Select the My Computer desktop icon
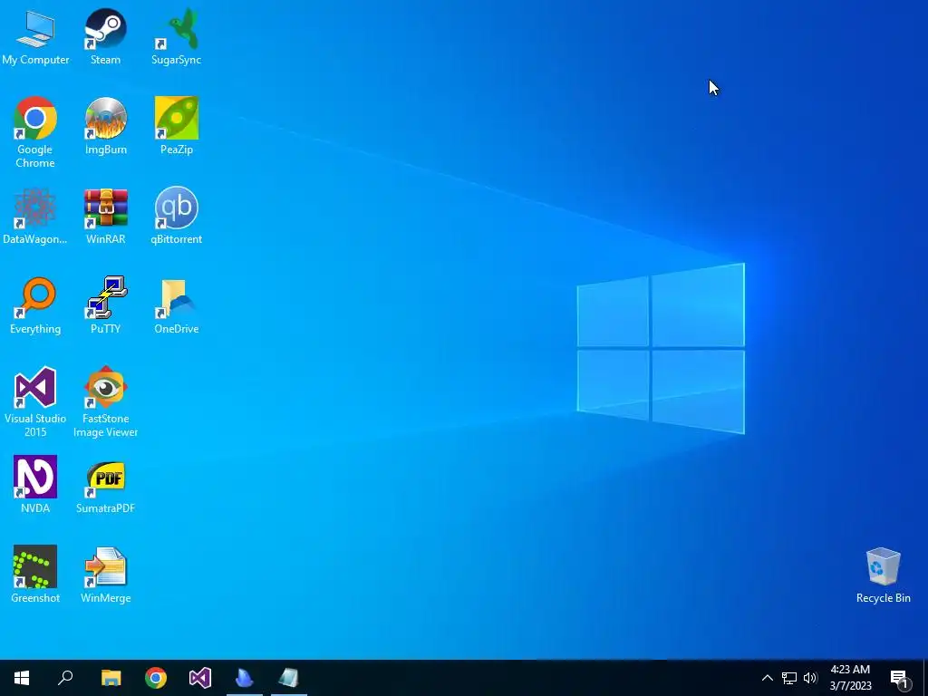 [x=35, y=36]
